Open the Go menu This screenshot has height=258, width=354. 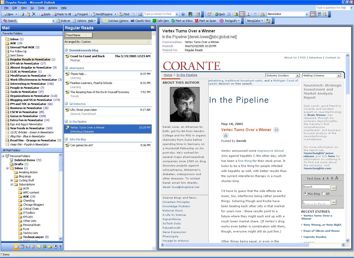point(32,8)
